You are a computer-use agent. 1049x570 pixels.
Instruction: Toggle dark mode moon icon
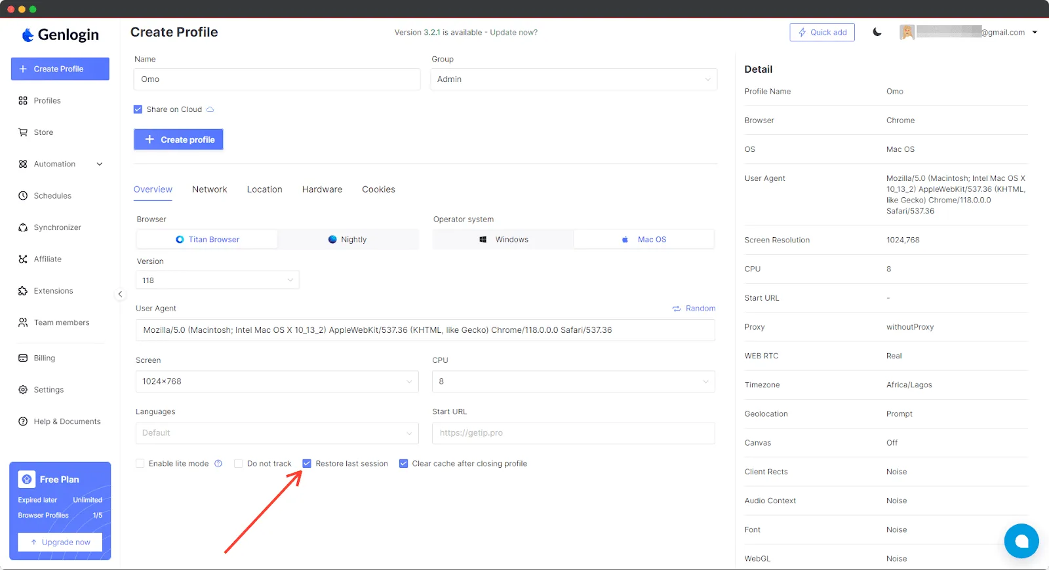pyautogui.click(x=877, y=32)
